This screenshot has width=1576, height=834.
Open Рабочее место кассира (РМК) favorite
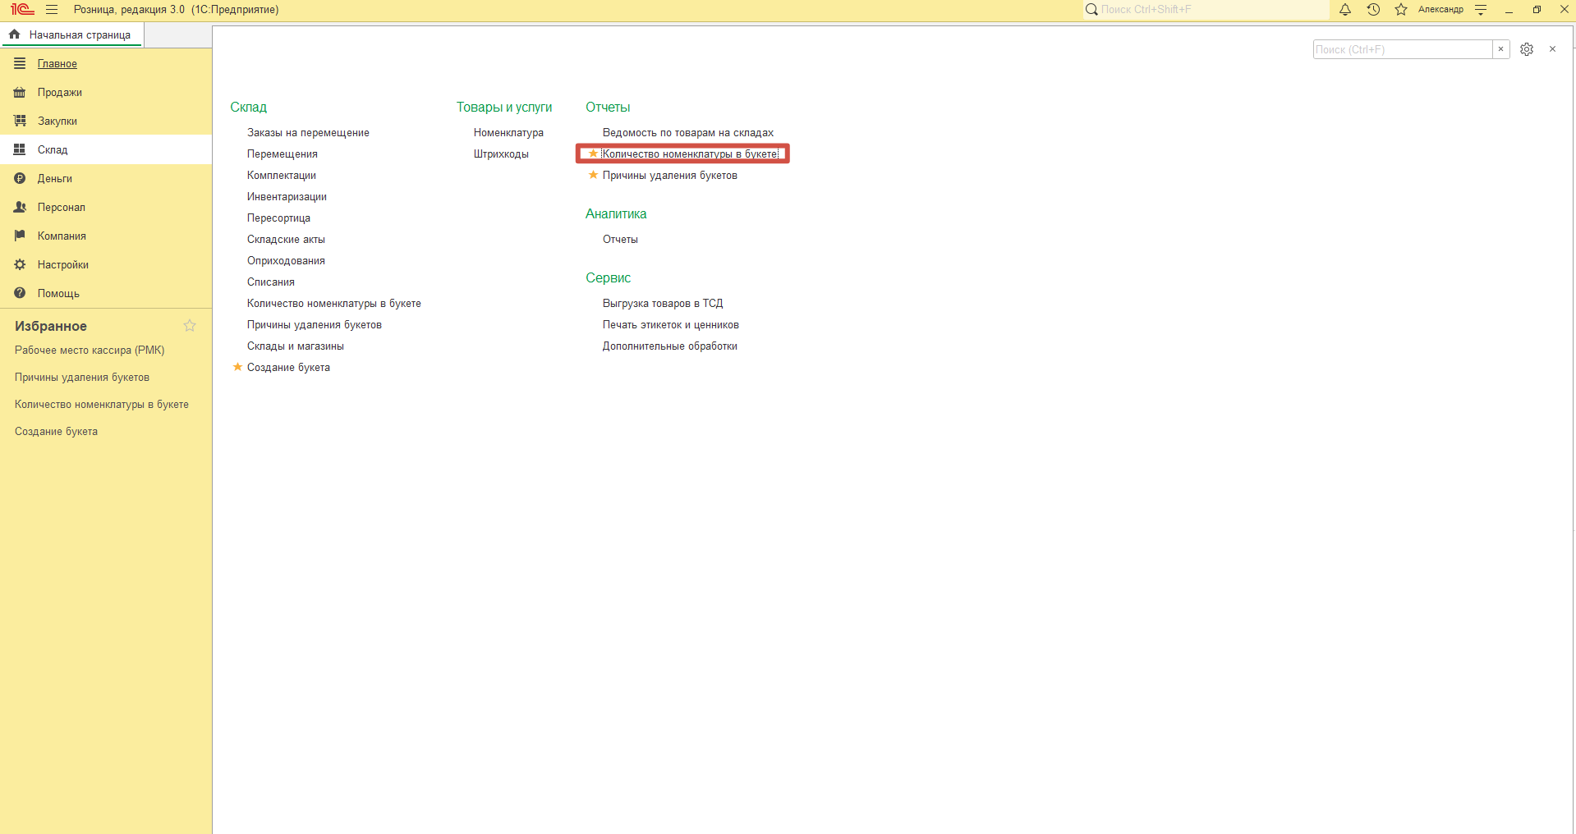(90, 351)
